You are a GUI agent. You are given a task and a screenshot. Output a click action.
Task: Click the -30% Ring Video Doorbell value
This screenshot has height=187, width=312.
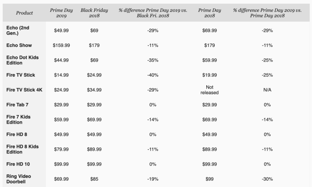tap(267, 178)
